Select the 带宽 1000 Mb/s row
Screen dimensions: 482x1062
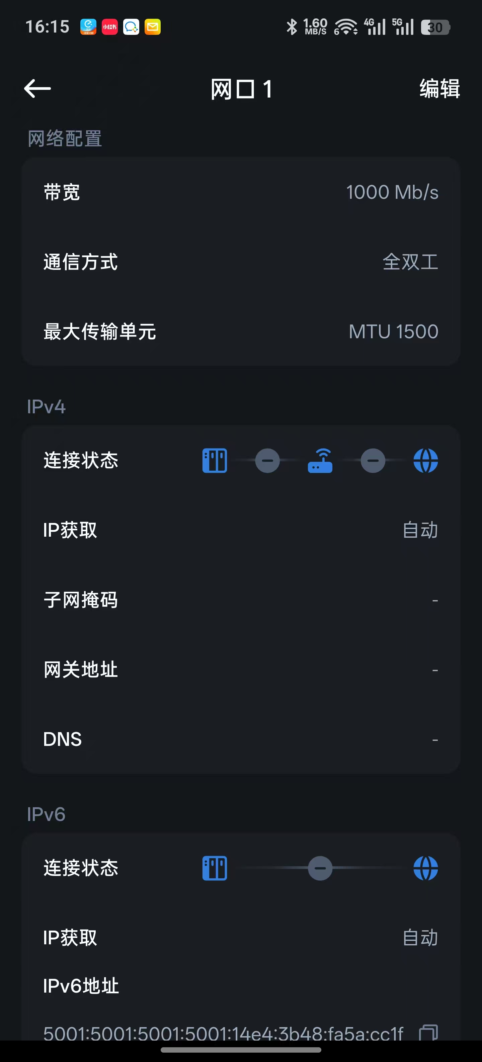[x=241, y=192]
